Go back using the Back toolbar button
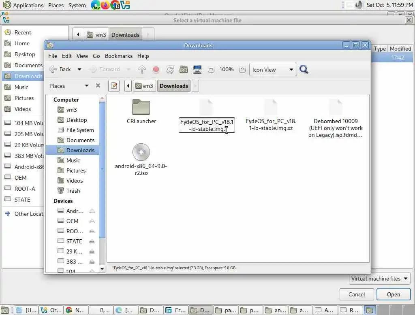The image size is (415, 315). [x=60, y=70]
